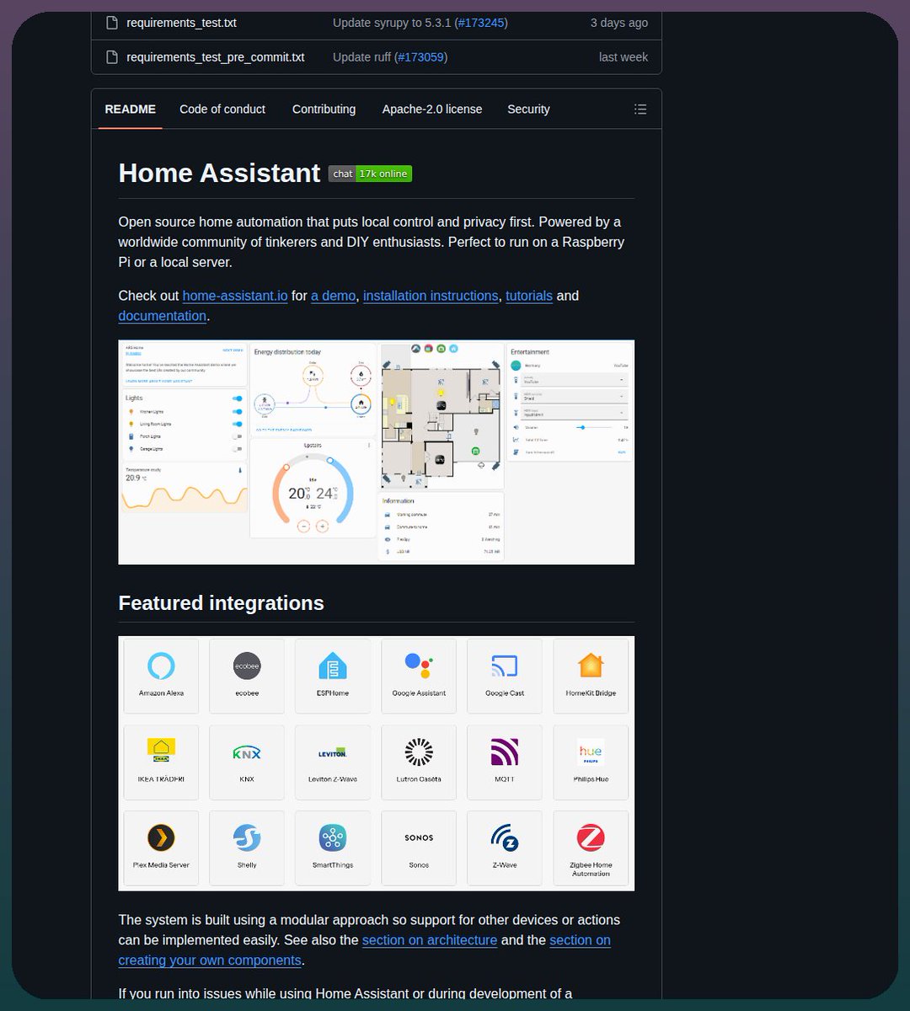Open the Security tab
910x1011 pixels.
tap(528, 110)
